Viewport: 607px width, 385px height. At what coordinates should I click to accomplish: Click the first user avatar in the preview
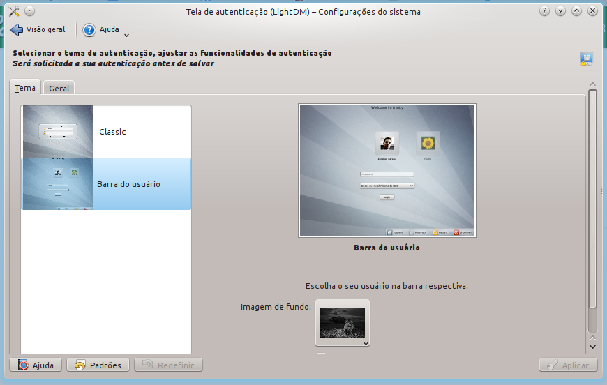387,144
